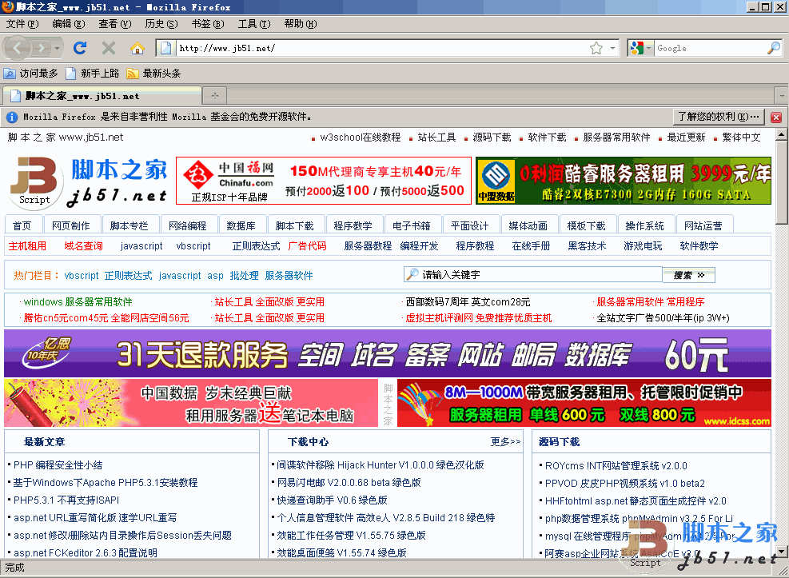Click the JB Script site logo
789x578 pixels.
[x=88, y=182]
